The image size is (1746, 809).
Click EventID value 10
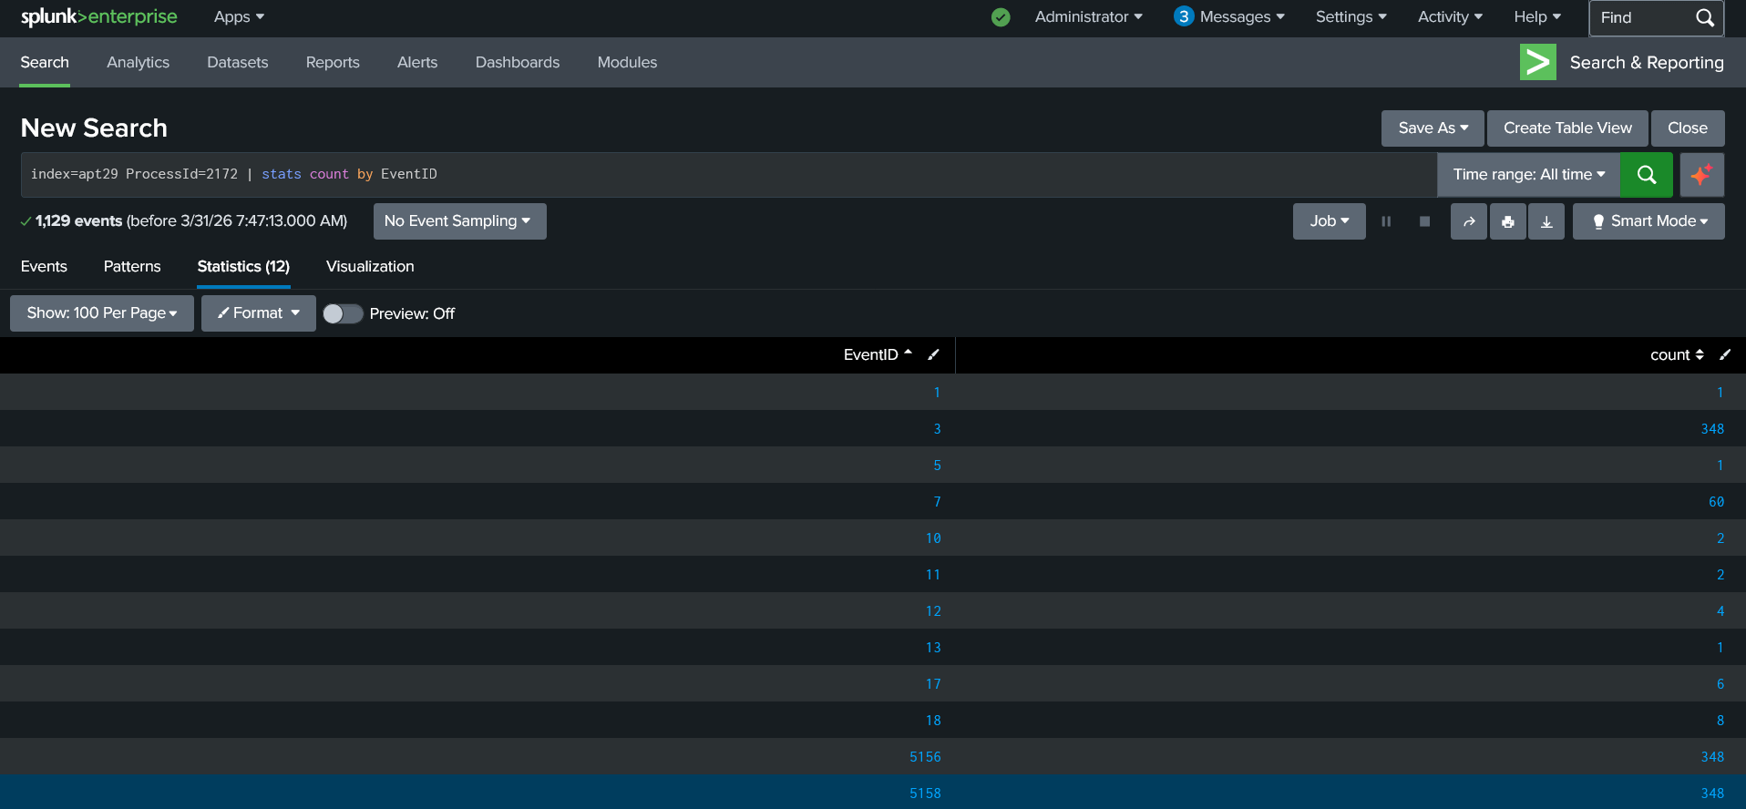pos(933,538)
